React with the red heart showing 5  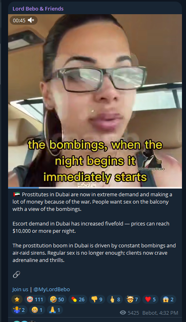point(150,299)
